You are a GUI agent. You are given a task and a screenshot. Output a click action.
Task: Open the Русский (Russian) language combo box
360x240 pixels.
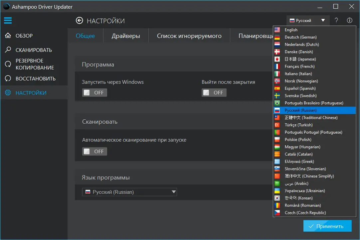pyautogui.click(x=129, y=192)
